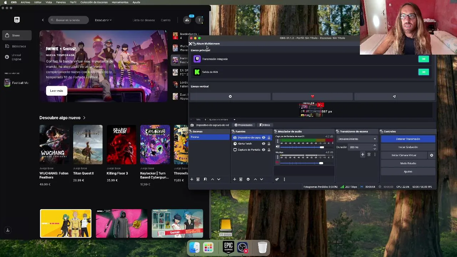
Task: Go back with Epic store back chevron
Action: 43,20
